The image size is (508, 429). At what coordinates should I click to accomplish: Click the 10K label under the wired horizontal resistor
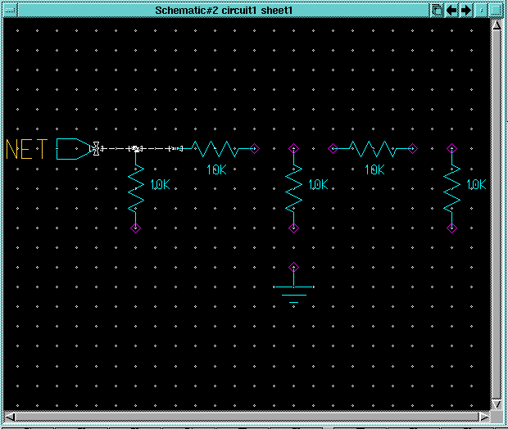[x=216, y=170]
